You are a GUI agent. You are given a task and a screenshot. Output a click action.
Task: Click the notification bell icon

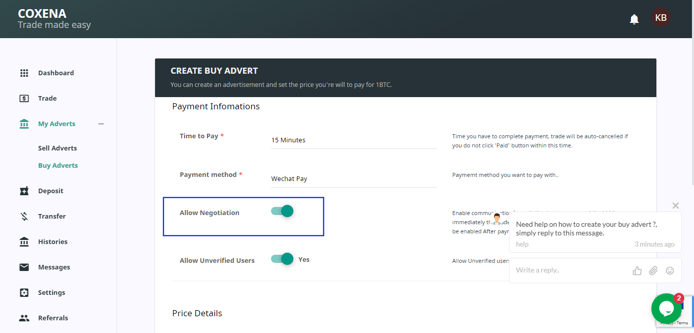tap(634, 19)
